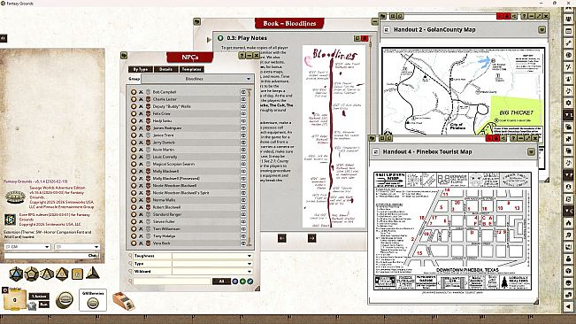Click the NPC list vertical scrollbar
The width and height of the screenshot is (576, 324).
(x=250, y=167)
